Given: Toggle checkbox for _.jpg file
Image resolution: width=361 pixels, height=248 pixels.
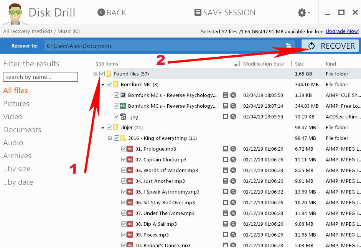Looking at the screenshot, I should pyautogui.click(x=117, y=117).
